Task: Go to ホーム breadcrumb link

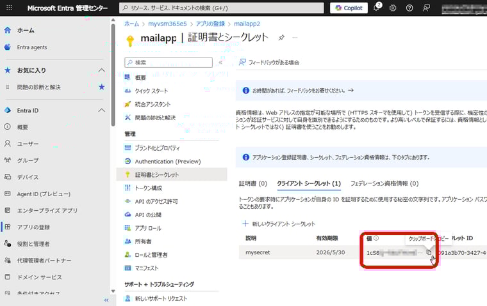Action: coord(132,24)
